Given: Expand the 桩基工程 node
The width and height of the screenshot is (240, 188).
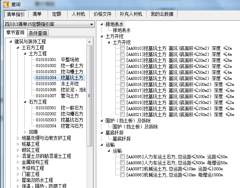Looking at the screenshot, I should coord(18,144).
